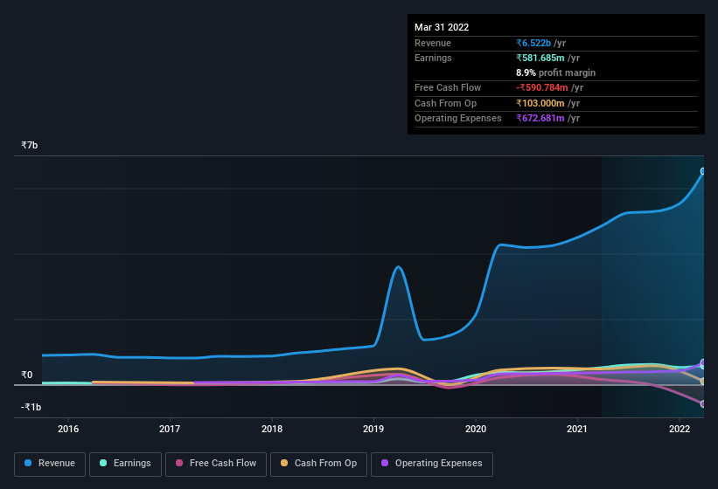This screenshot has height=489, width=718.
Task: Click the ₹7b y-axis label
Action: click(30, 145)
